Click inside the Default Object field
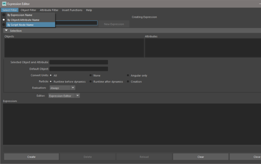This screenshot has width=261, height=164. coord(79,69)
